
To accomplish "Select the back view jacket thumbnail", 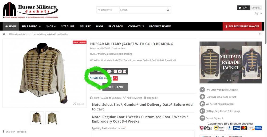I will click(52, 118).
